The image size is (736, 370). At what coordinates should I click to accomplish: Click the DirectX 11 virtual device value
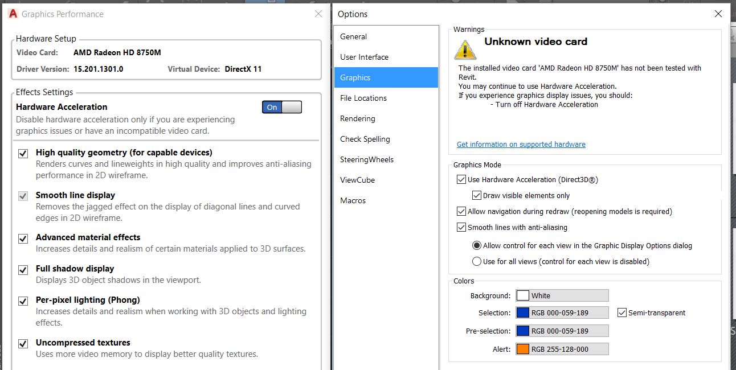click(243, 69)
